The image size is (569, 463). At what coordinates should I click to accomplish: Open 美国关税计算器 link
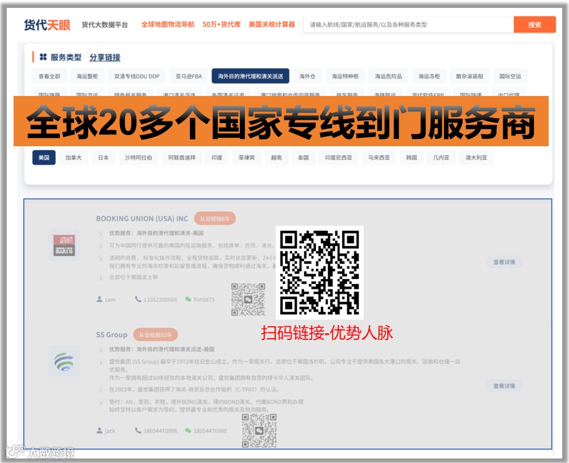272,24
